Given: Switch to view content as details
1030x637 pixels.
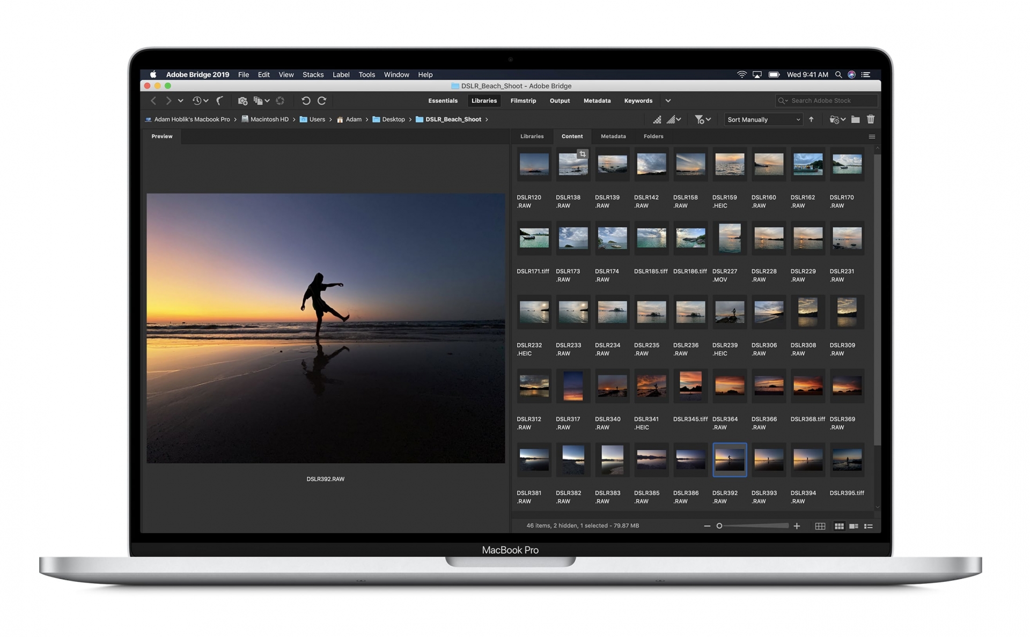Looking at the screenshot, I should pyautogui.click(x=854, y=526).
